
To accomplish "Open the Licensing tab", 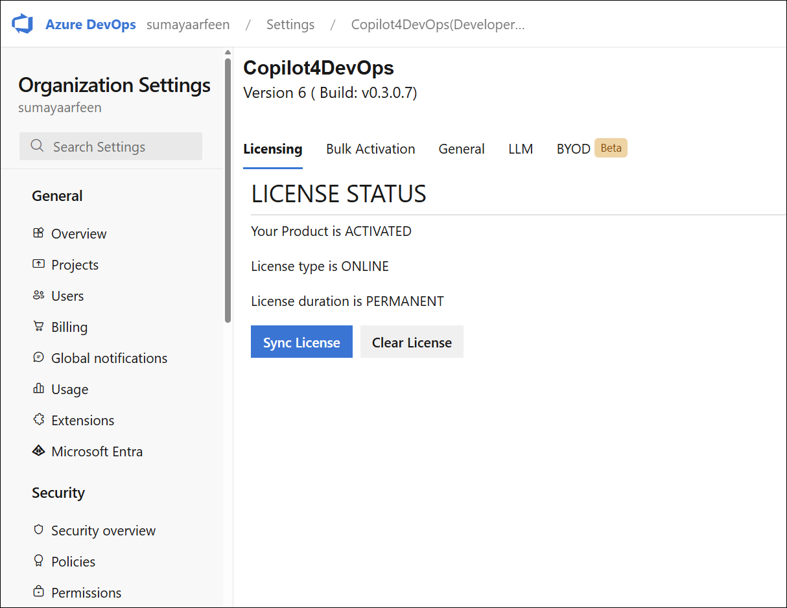I will tap(273, 149).
